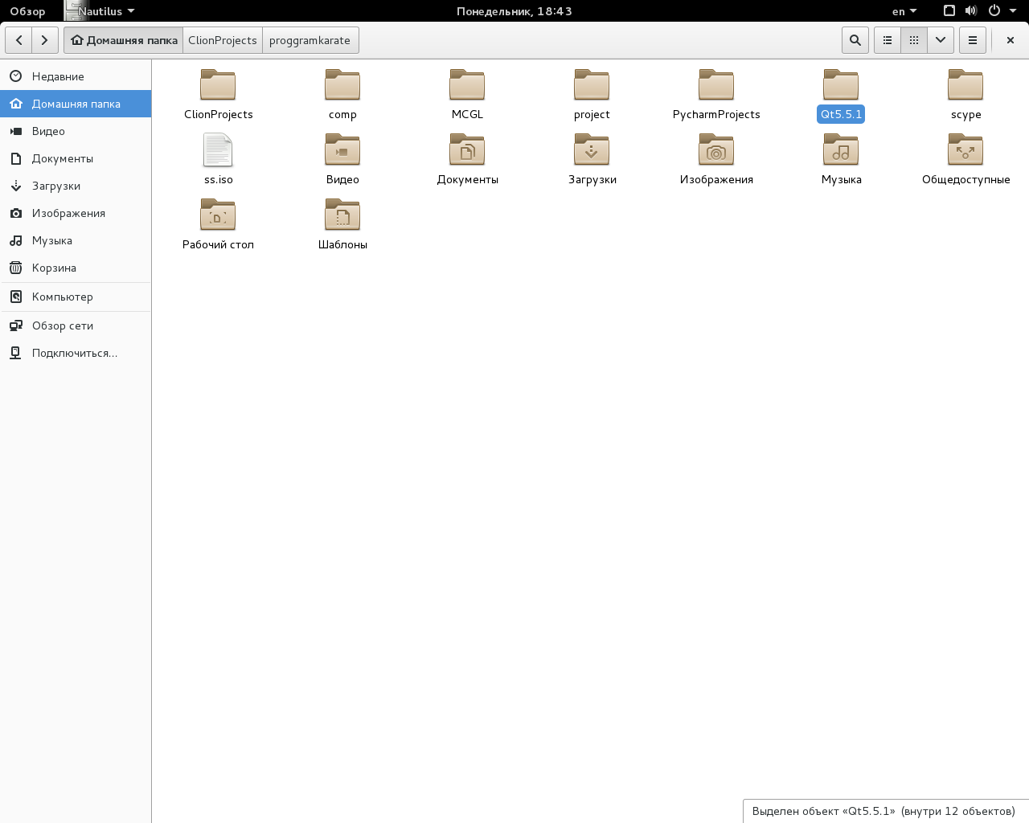The width and height of the screenshot is (1029, 823).
Task: Open the clock Понедельник, 18:43
Action: 514,11
